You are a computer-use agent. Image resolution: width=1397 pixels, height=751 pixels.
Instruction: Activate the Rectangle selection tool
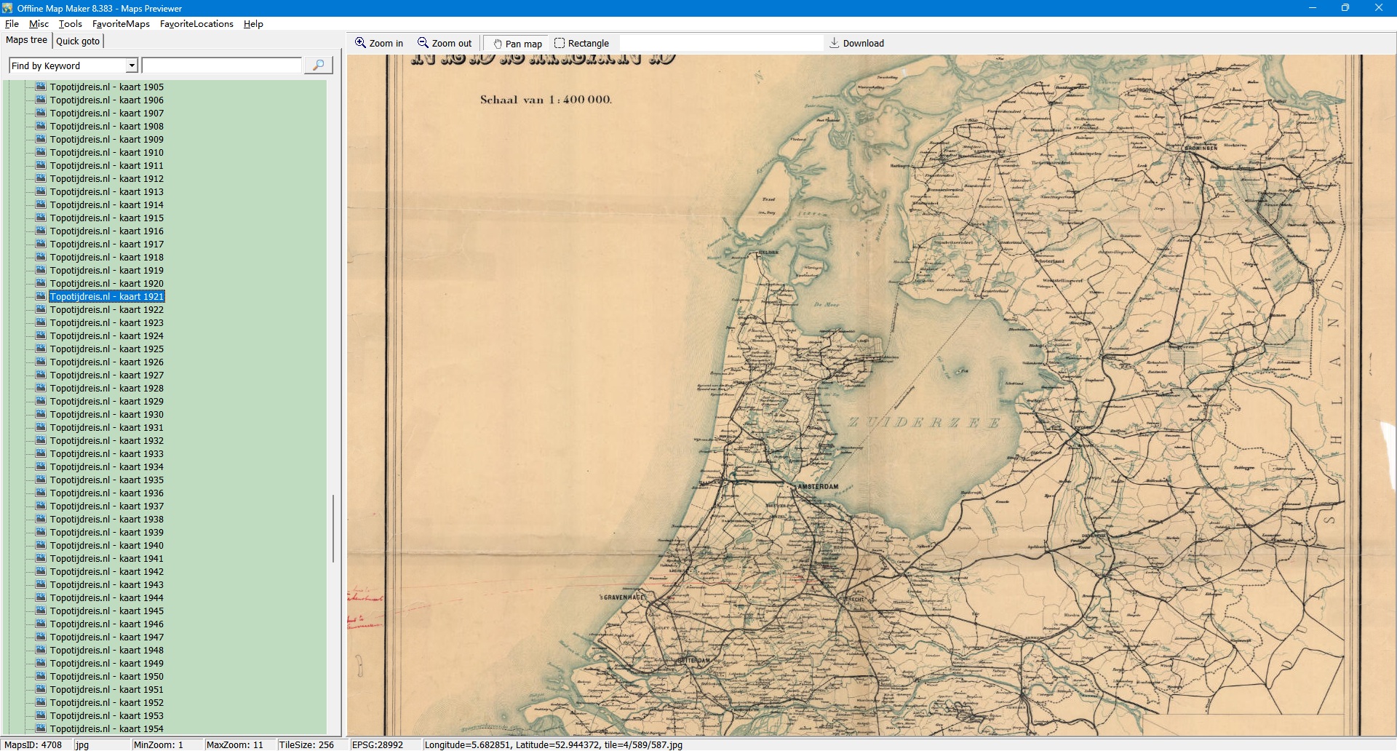click(x=560, y=43)
